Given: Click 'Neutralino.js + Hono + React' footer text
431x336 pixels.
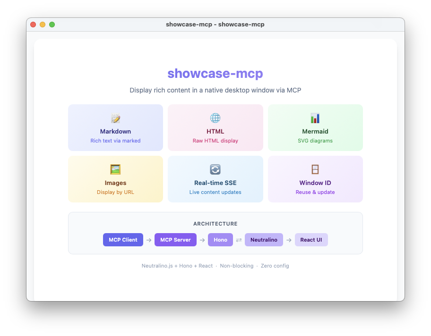Looking at the screenshot, I should 177,266.
